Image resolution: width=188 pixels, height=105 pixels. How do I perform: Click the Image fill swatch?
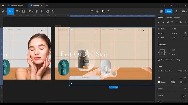pyautogui.click(x=159, y=82)
